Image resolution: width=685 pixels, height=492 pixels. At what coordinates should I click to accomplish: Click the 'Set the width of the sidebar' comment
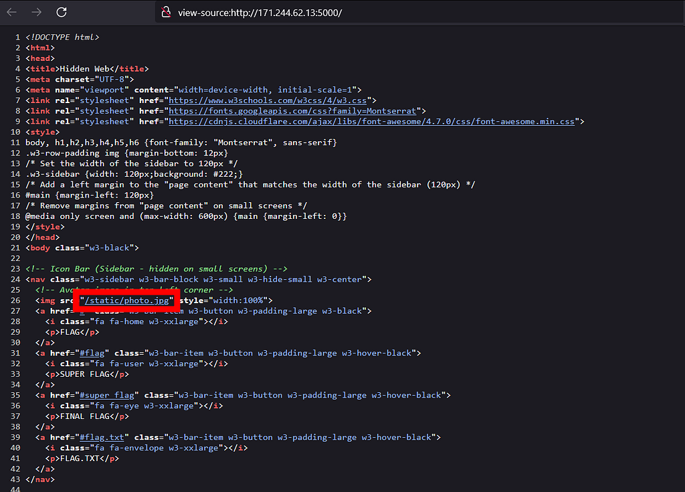click(x=132, y=163)
